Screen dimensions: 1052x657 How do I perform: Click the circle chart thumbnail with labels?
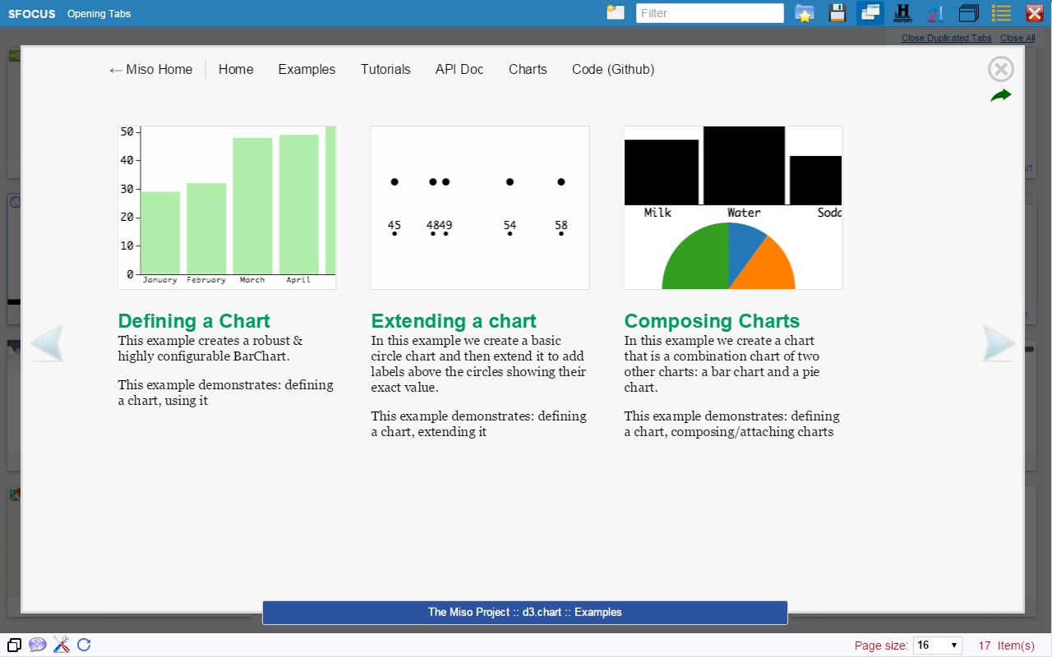pos(480,208)
